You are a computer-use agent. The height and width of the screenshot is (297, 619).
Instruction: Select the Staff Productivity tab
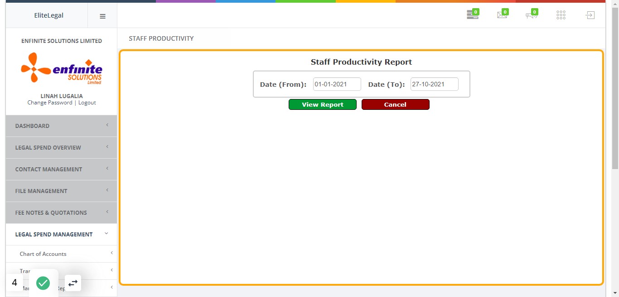click(x=161, y=38)
